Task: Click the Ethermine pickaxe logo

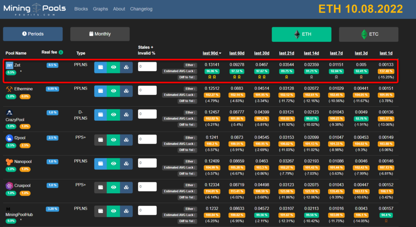Action: (x=9, y=89)
